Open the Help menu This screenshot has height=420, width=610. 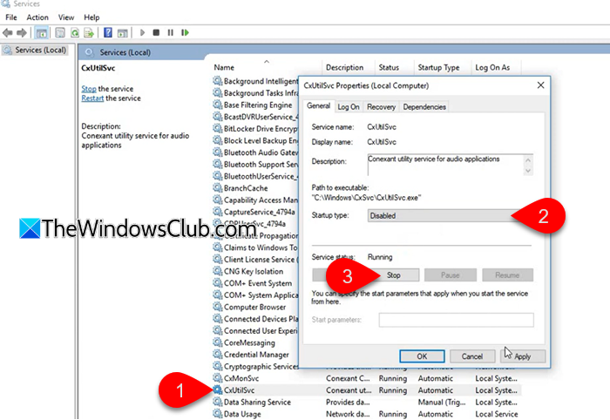[91, 17]
